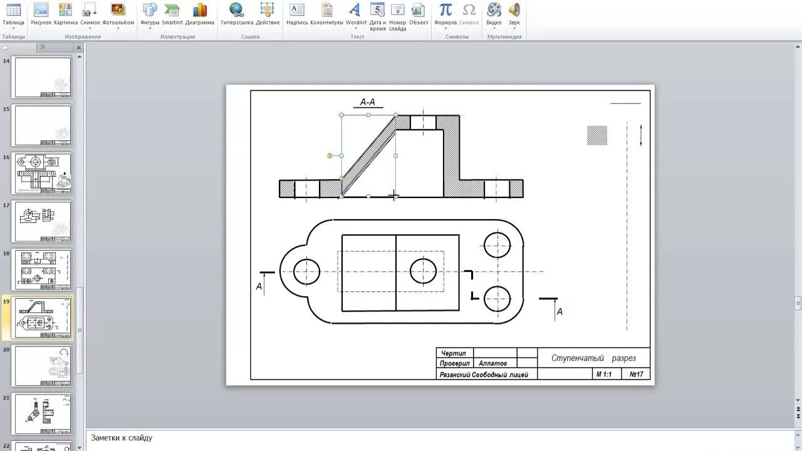Select the small double-headed vertical arrow shape
802x451 pixels.
click(640, 135)
